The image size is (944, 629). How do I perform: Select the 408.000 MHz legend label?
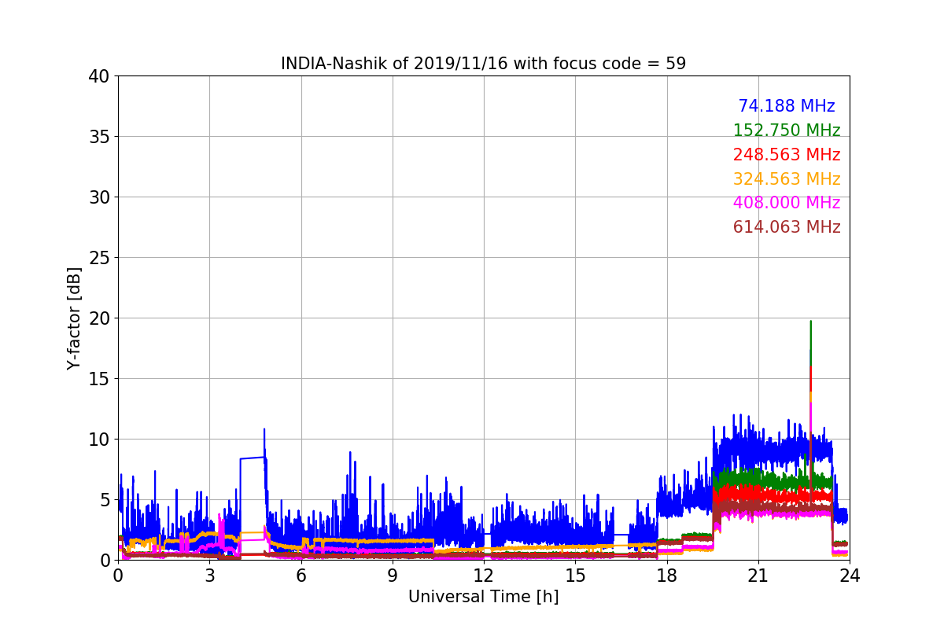coord(787,203)
